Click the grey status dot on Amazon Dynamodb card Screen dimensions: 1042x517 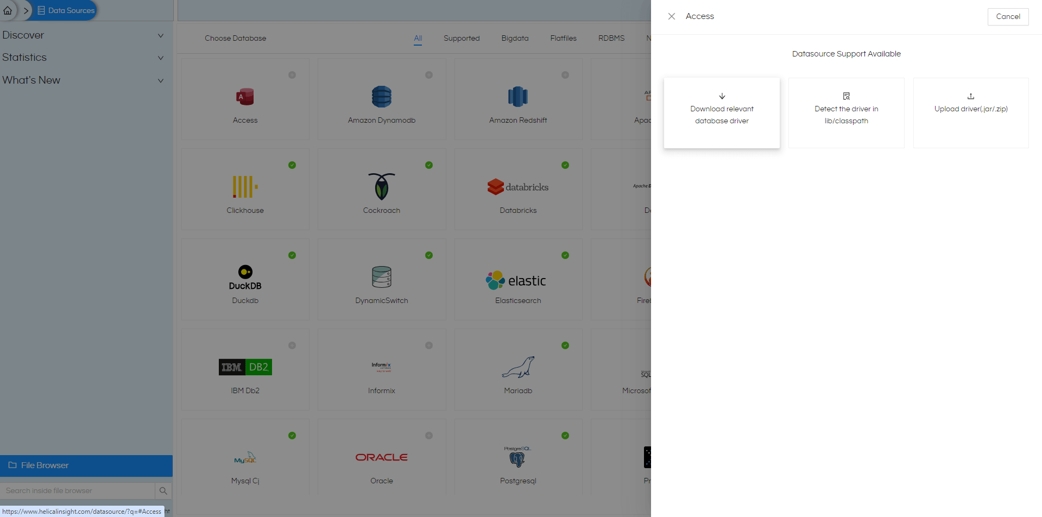click(429, 75)
